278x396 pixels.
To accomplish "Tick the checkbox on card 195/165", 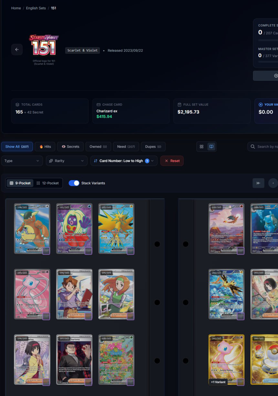I will pos(130,316).
